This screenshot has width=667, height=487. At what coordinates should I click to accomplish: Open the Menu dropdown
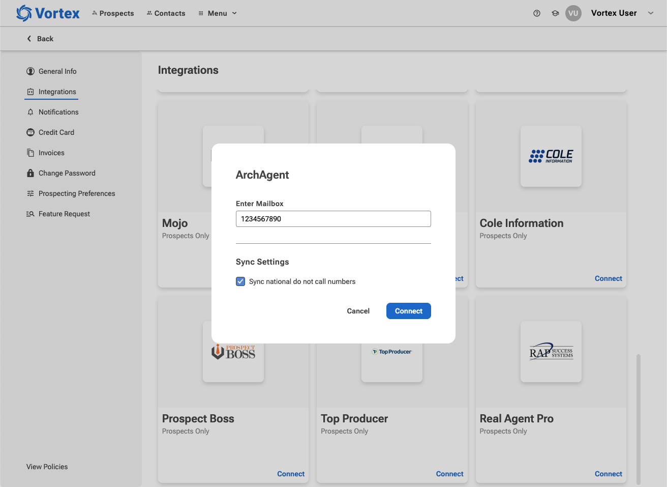(218, 13)
